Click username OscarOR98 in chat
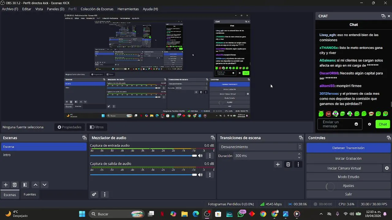Image resolution: width=392 pixels, height=220 pixels. (329, 73)
